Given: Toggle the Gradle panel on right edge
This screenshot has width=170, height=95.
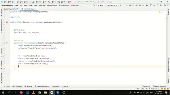Looking at the screenshot, I should [x=169, y=12].
